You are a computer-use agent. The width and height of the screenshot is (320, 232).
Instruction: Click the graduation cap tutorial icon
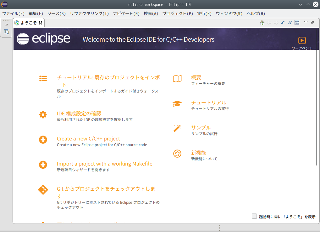coord(177,104)
